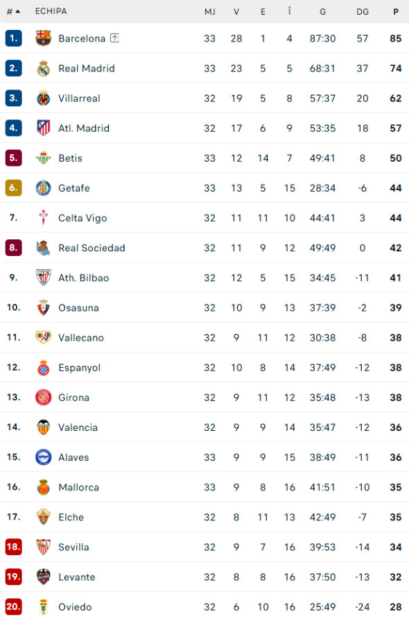The width and height of the screenshot is (409, 621).
Task: Click Sevilla's club crest
Action: click(43, 547)
